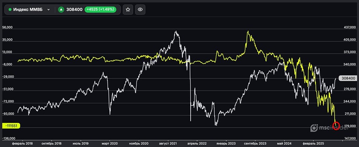Click the октябрь 2018 date label

(x=51, y=143)
